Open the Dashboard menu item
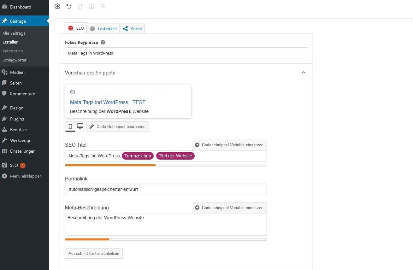413x270 pixels. point(25,7)
